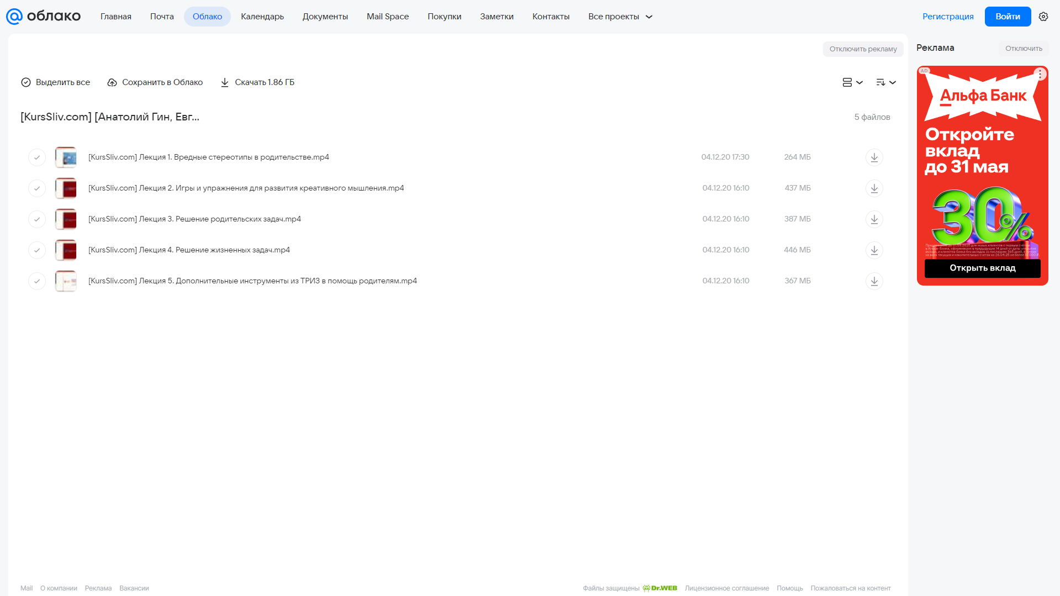The image size is (1060, 596).
Task: Click the Войти button
Action: click(x=1008, y=17)
